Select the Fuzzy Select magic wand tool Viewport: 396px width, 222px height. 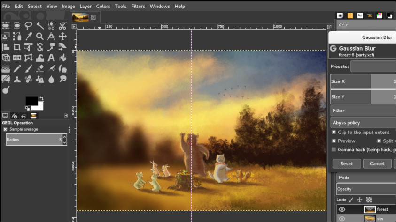pos(39,25)
